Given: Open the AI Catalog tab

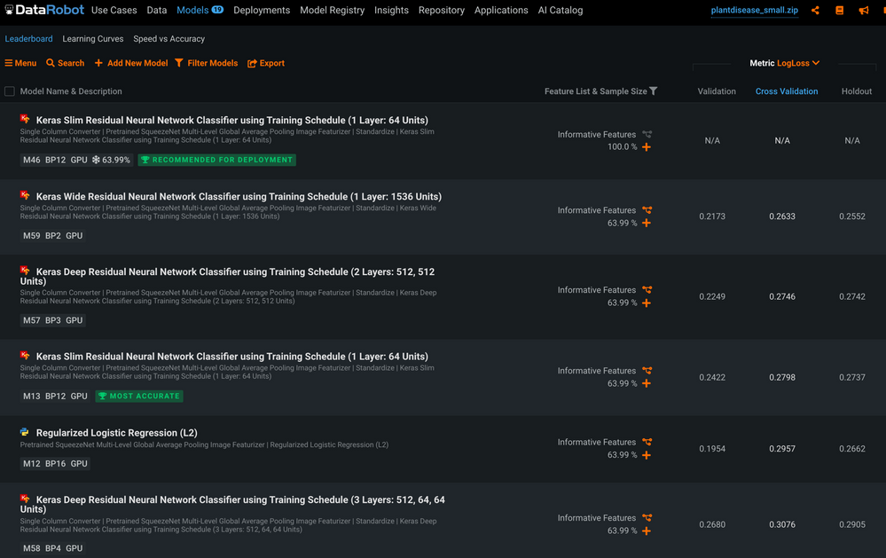Looking at the screenshot, I should (560, 10).
